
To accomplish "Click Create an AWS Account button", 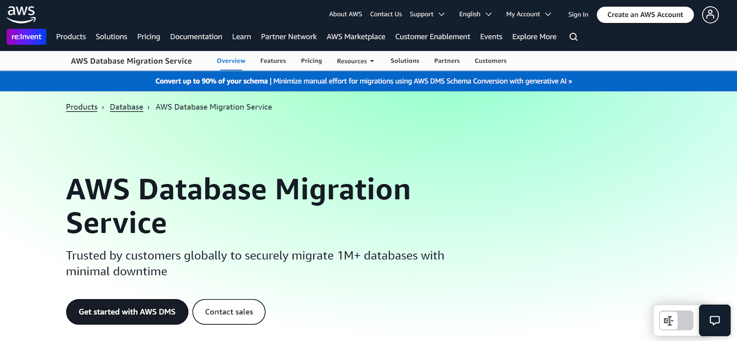I will coord(645,15).
